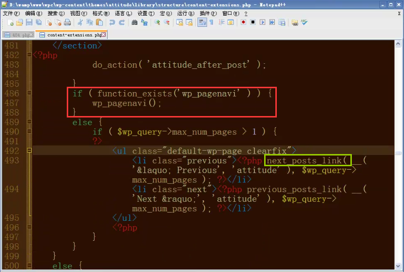The height and width of the screenshot is (272, 404).
Task: Click the scrollbar up arrow
Action: pyautogui.click(x=398, y=44)
